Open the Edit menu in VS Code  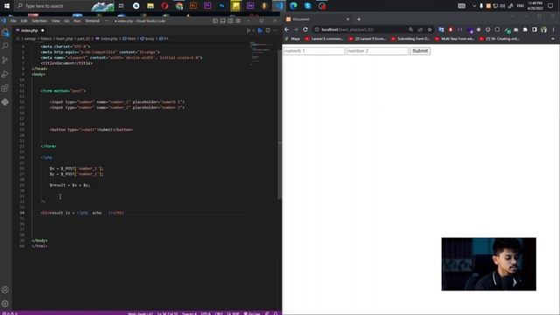tap(24, 21)
